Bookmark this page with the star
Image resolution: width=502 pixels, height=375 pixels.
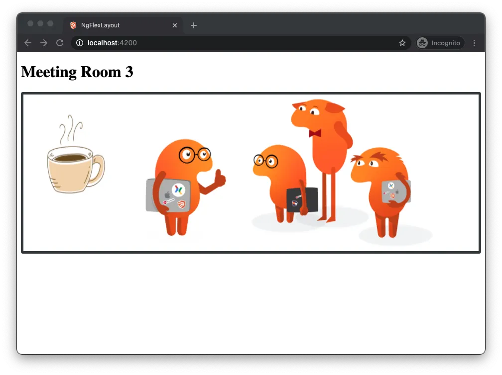tap(402, 43)
